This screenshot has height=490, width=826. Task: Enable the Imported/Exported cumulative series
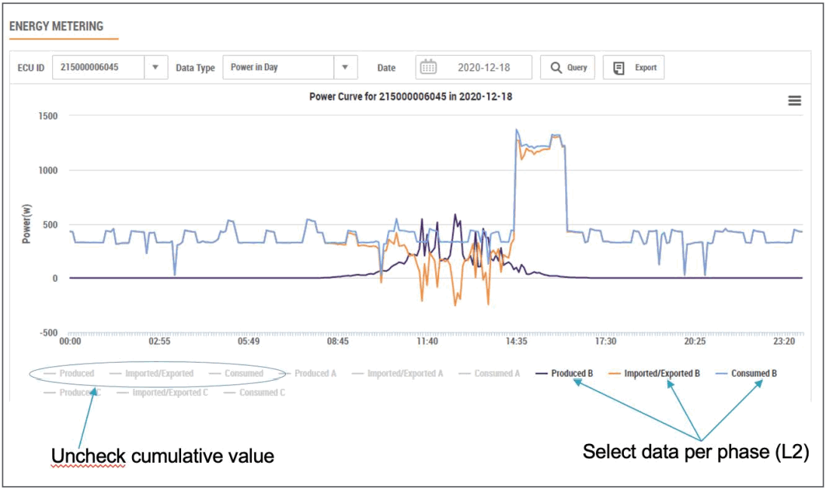tap(158, 373)
